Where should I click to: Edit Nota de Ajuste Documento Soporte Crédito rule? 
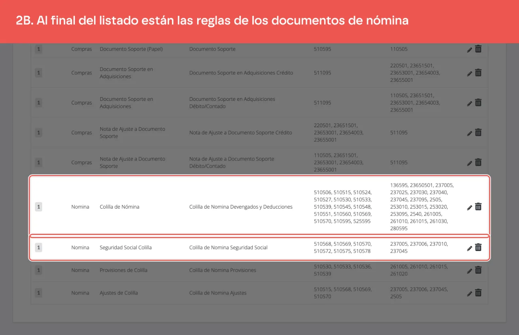(x=470, y=133)
